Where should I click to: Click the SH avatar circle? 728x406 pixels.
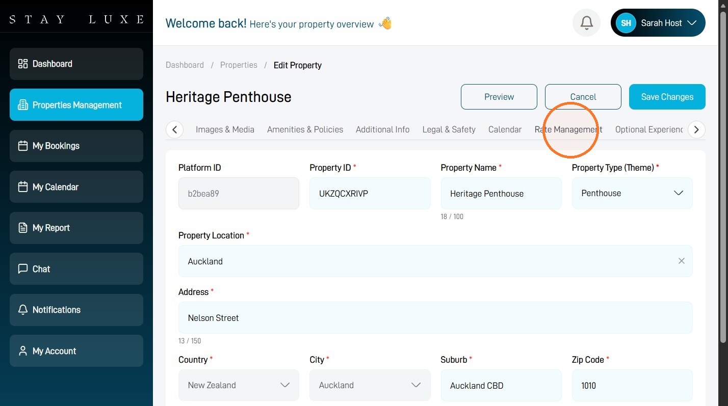(626, 23)
